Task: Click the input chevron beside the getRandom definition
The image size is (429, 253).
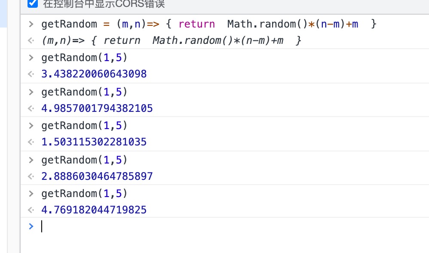Action: (x=31, y=24)
